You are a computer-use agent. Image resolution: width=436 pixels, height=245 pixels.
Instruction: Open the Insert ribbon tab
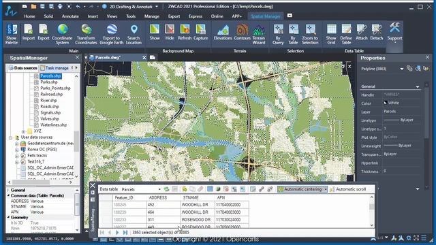coord(93,16)
